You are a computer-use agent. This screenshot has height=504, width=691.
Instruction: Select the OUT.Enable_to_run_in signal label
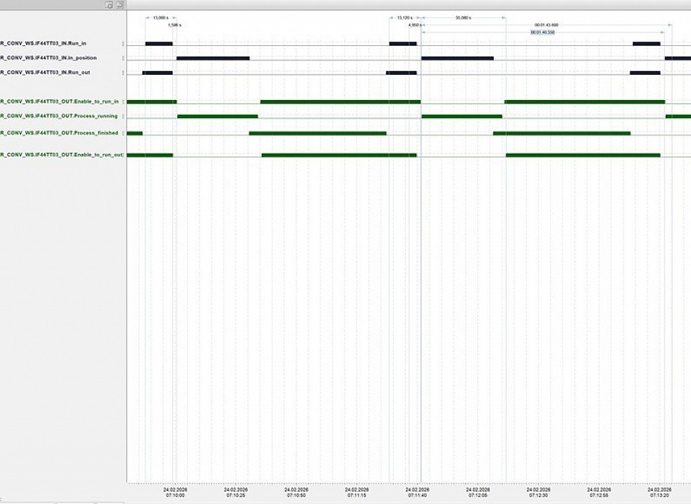click(59, 101)
